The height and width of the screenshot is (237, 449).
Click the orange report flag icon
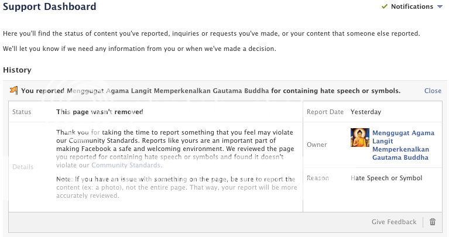coord(14,91)
